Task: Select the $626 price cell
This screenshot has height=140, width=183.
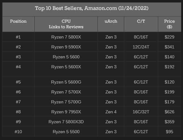Action: (169, 112)
